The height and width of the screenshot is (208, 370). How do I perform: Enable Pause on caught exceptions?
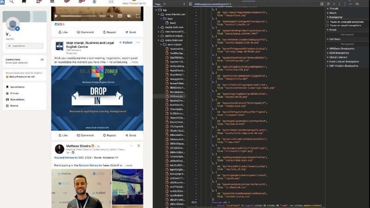tap(328, 25)
